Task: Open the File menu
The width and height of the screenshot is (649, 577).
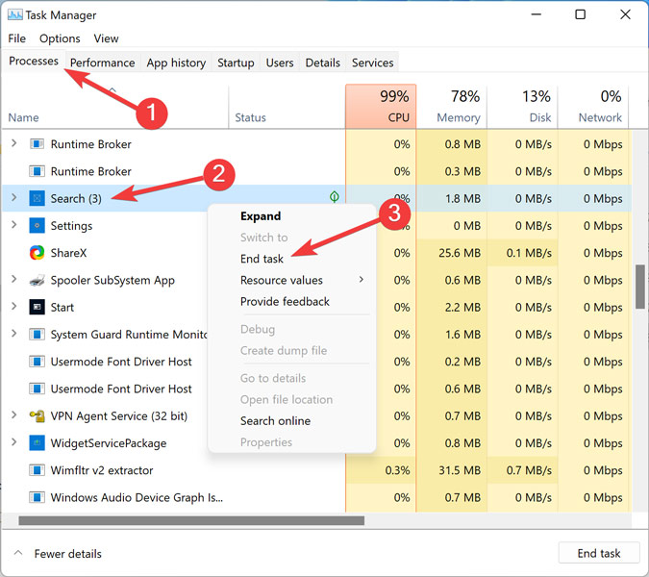Action: click(x=17, y=38)
